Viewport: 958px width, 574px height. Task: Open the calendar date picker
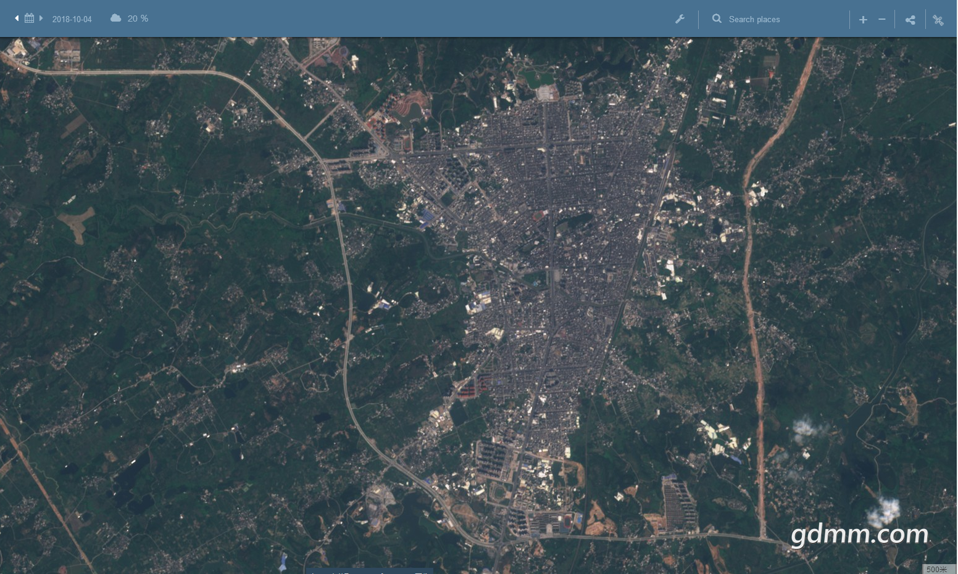point(29,18)
